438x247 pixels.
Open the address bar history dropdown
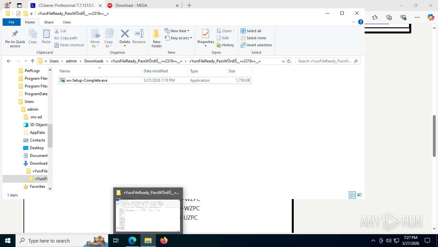[x=283, y=61]
